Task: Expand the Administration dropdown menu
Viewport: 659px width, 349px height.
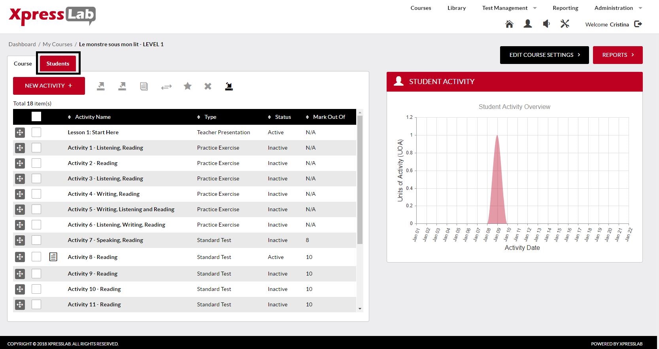Action: coord(640,8)
